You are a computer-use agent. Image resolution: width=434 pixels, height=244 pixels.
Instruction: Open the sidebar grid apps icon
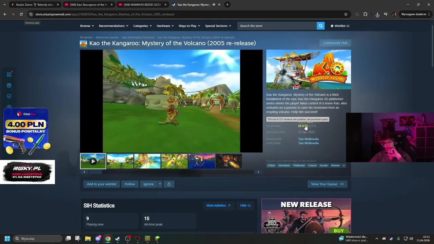tap(9, 75)
